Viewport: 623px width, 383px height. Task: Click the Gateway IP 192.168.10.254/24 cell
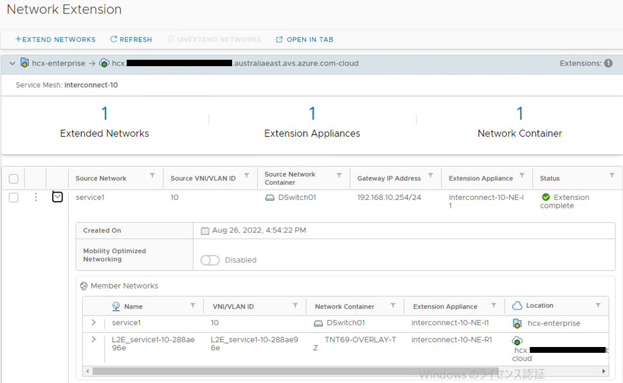[389, 197]
